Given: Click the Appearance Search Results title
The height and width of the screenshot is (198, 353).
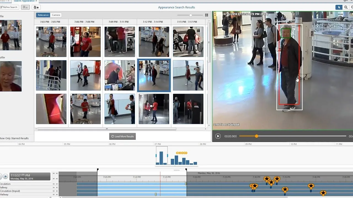Looking at the screenshot, I should (x=176, y=7).
